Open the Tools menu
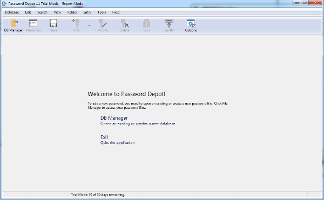Viewport: 324px width, 200px height. point(102,12)
